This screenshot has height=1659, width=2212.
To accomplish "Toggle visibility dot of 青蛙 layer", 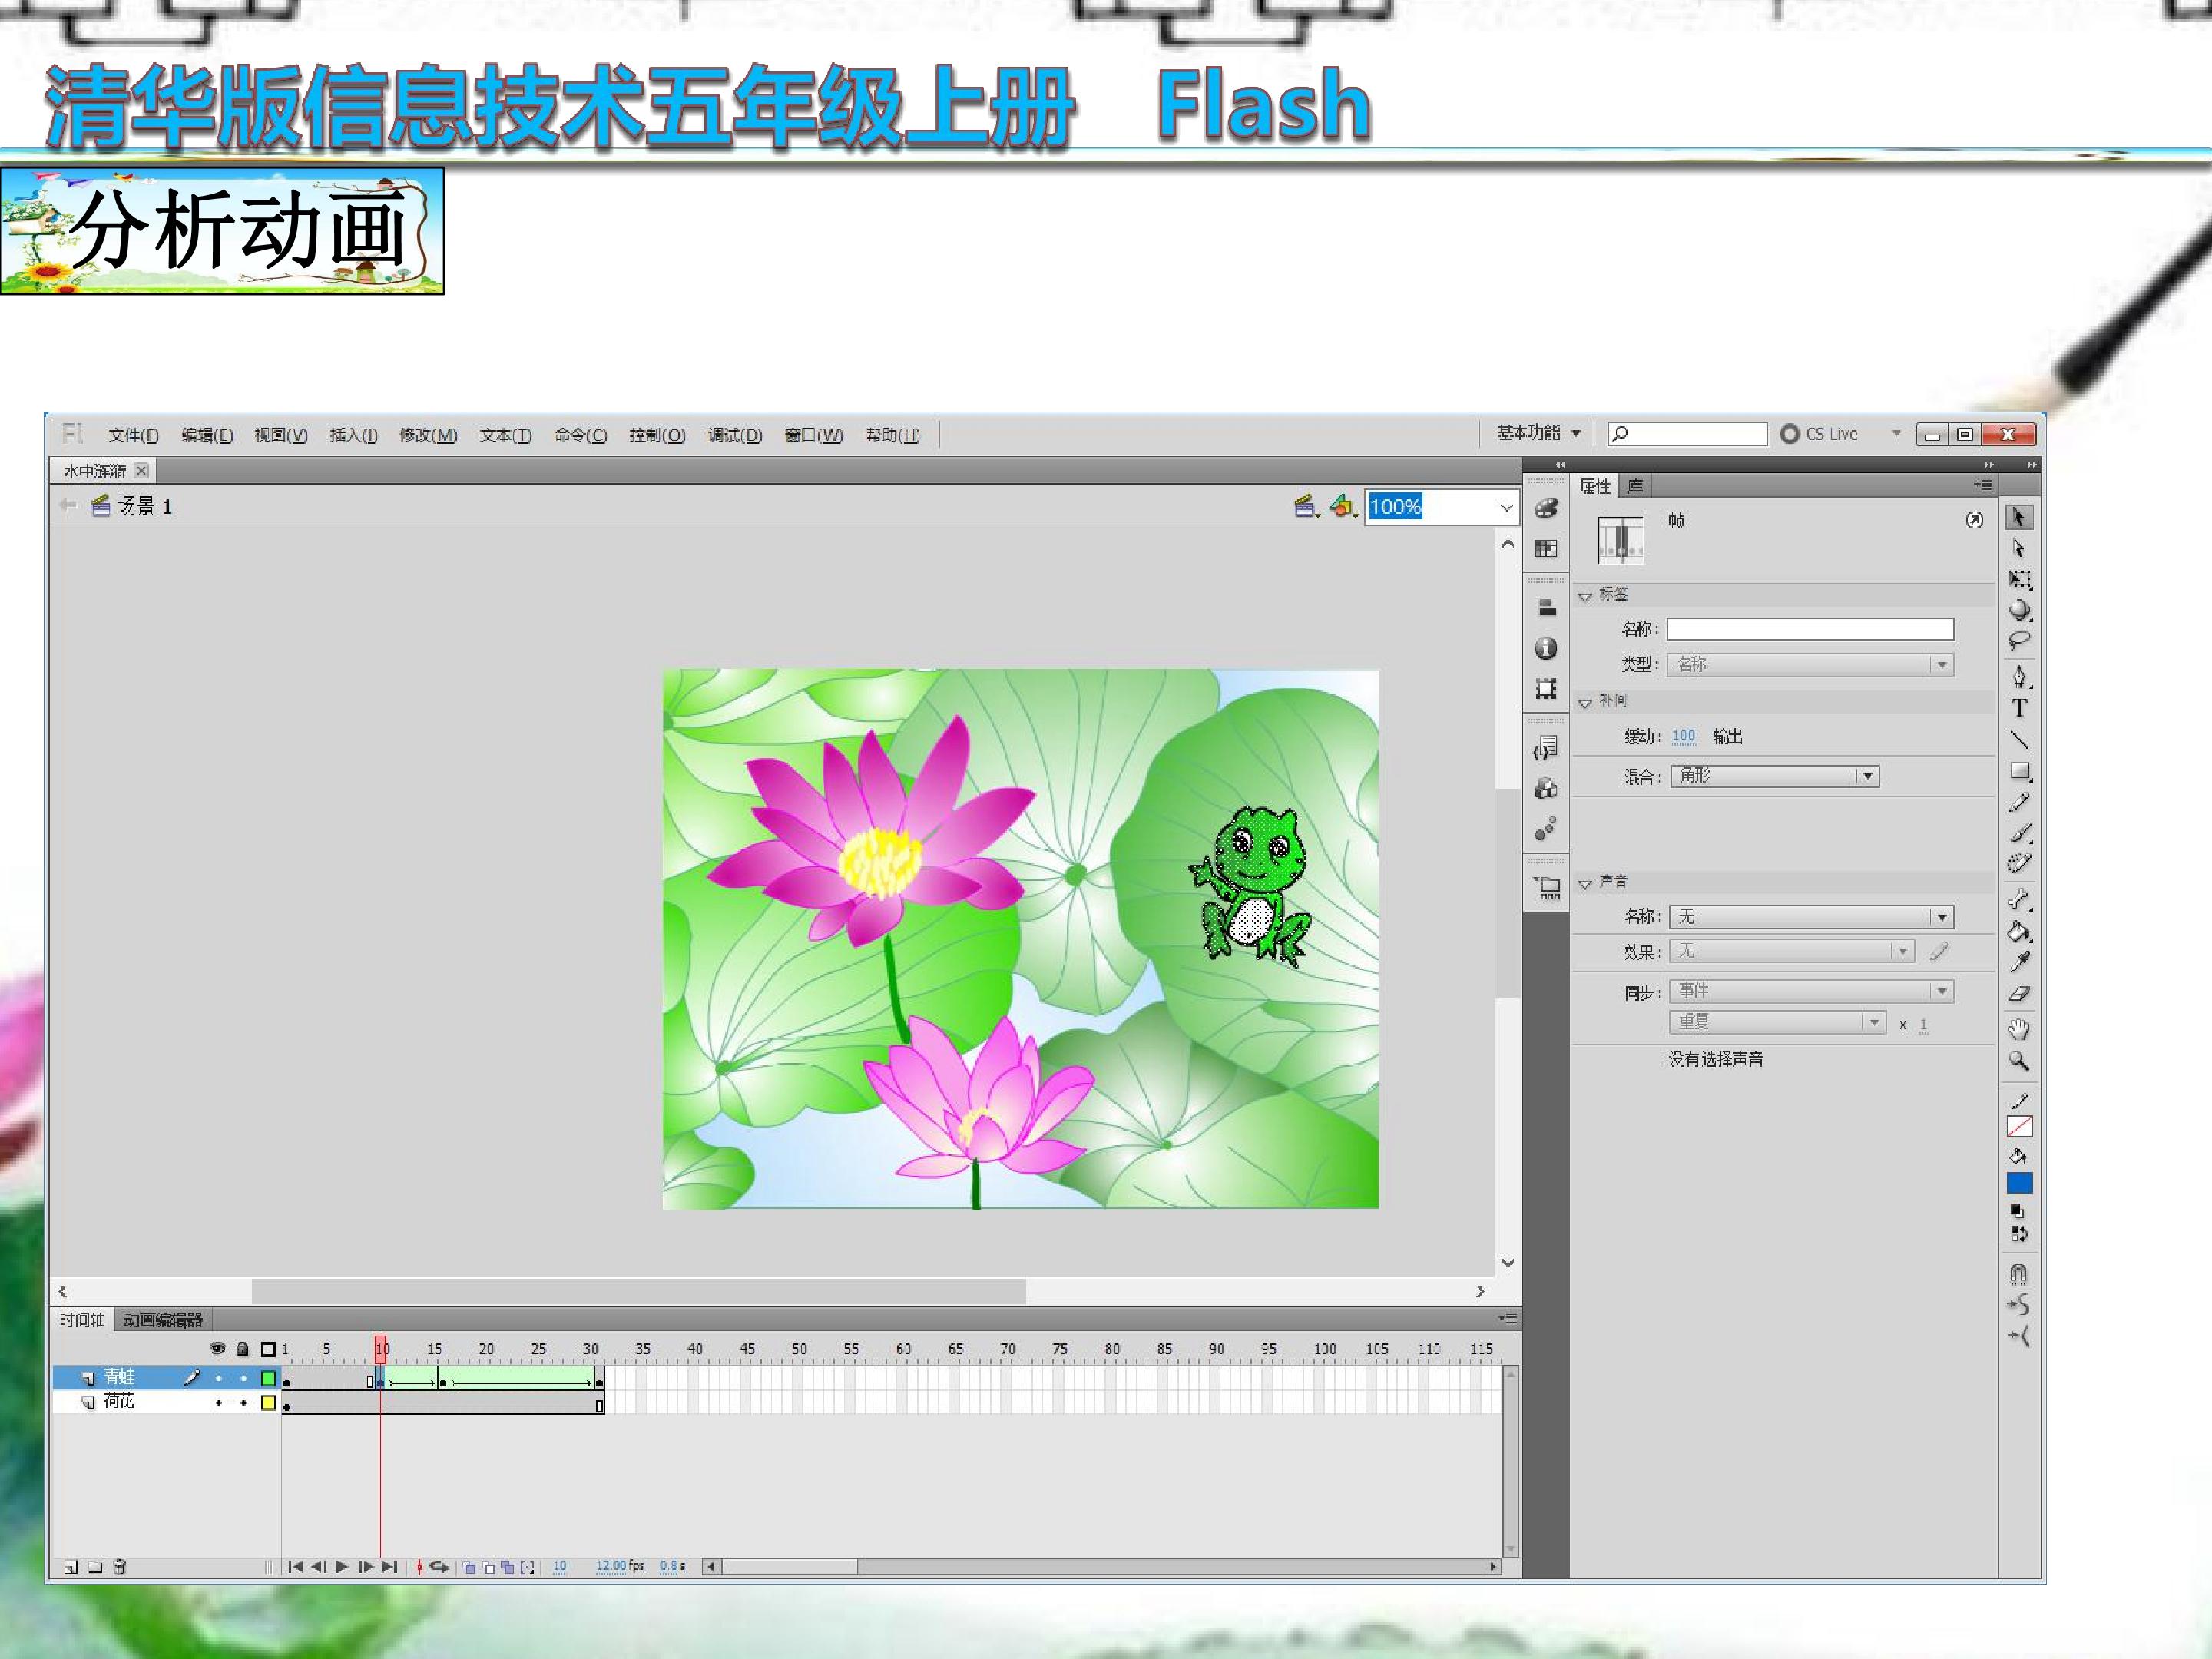I will click(x=218, y=1378).
